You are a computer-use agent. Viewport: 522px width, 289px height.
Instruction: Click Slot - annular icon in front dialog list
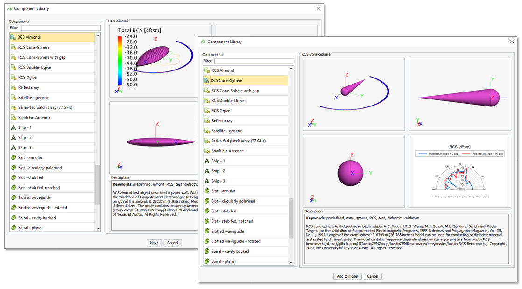tap(207, 191)
